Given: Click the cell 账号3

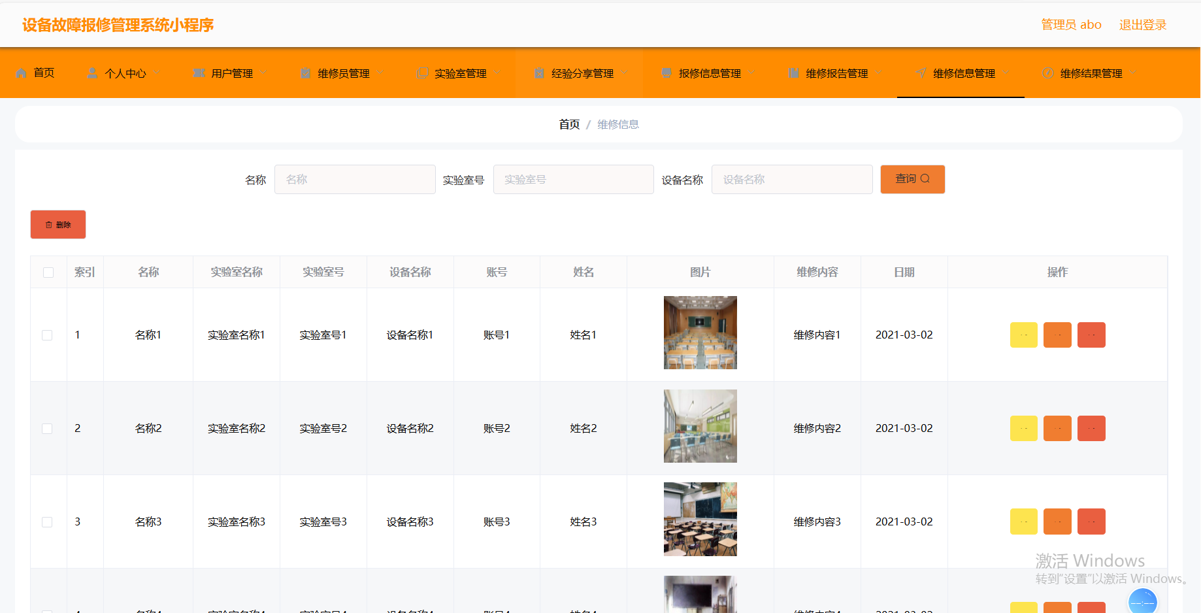Looking at the screenshot, I should [x=497, y=522].
